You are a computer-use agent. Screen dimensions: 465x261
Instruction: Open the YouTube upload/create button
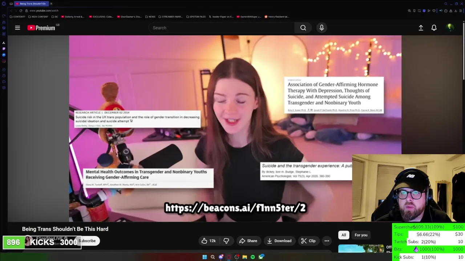tap(421, 28)
